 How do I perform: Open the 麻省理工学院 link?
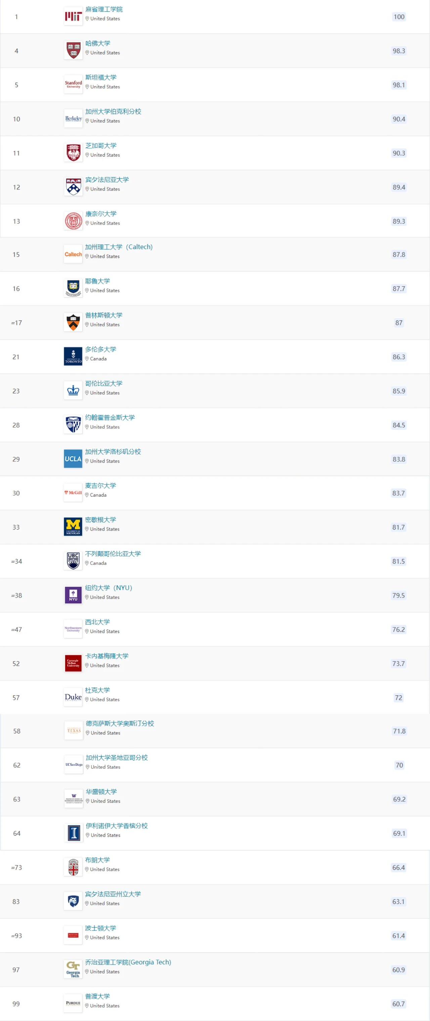click(x=104, y=9)
